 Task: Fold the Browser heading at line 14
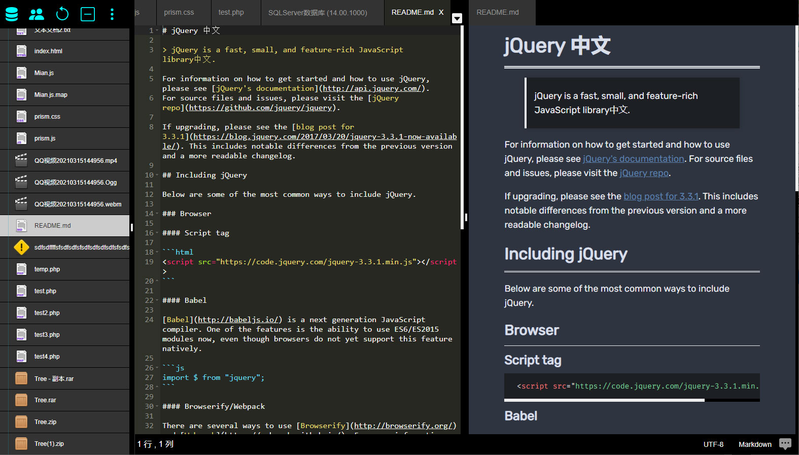pos(157,214)
